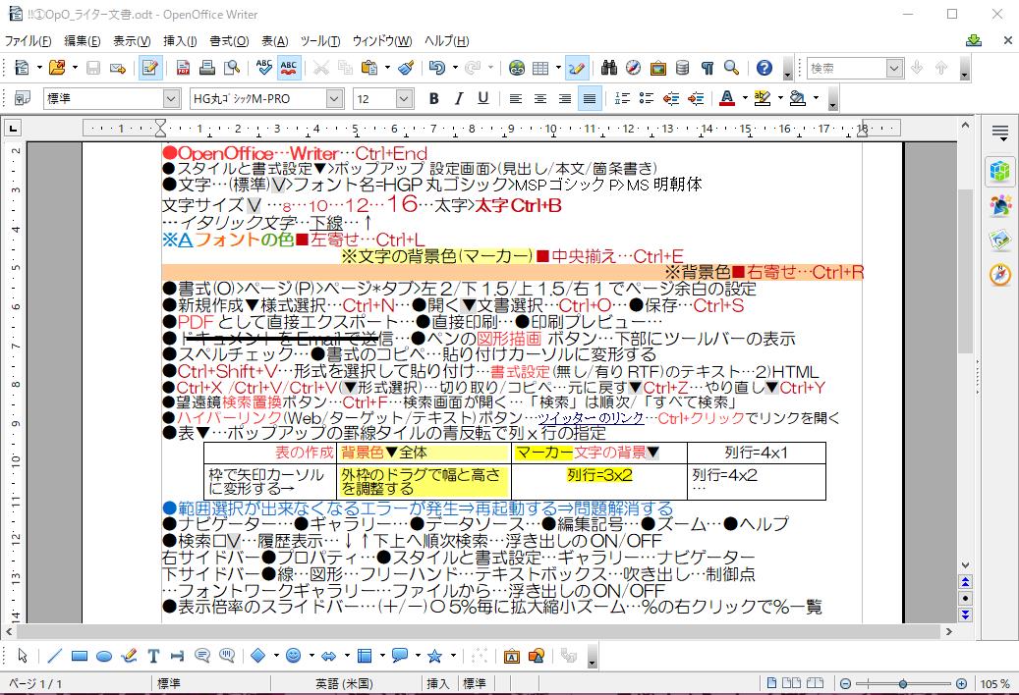The width and height of the screenshot is (1019, 695).
Task: Click Highlighting marker color button
Action: [763, 98]
